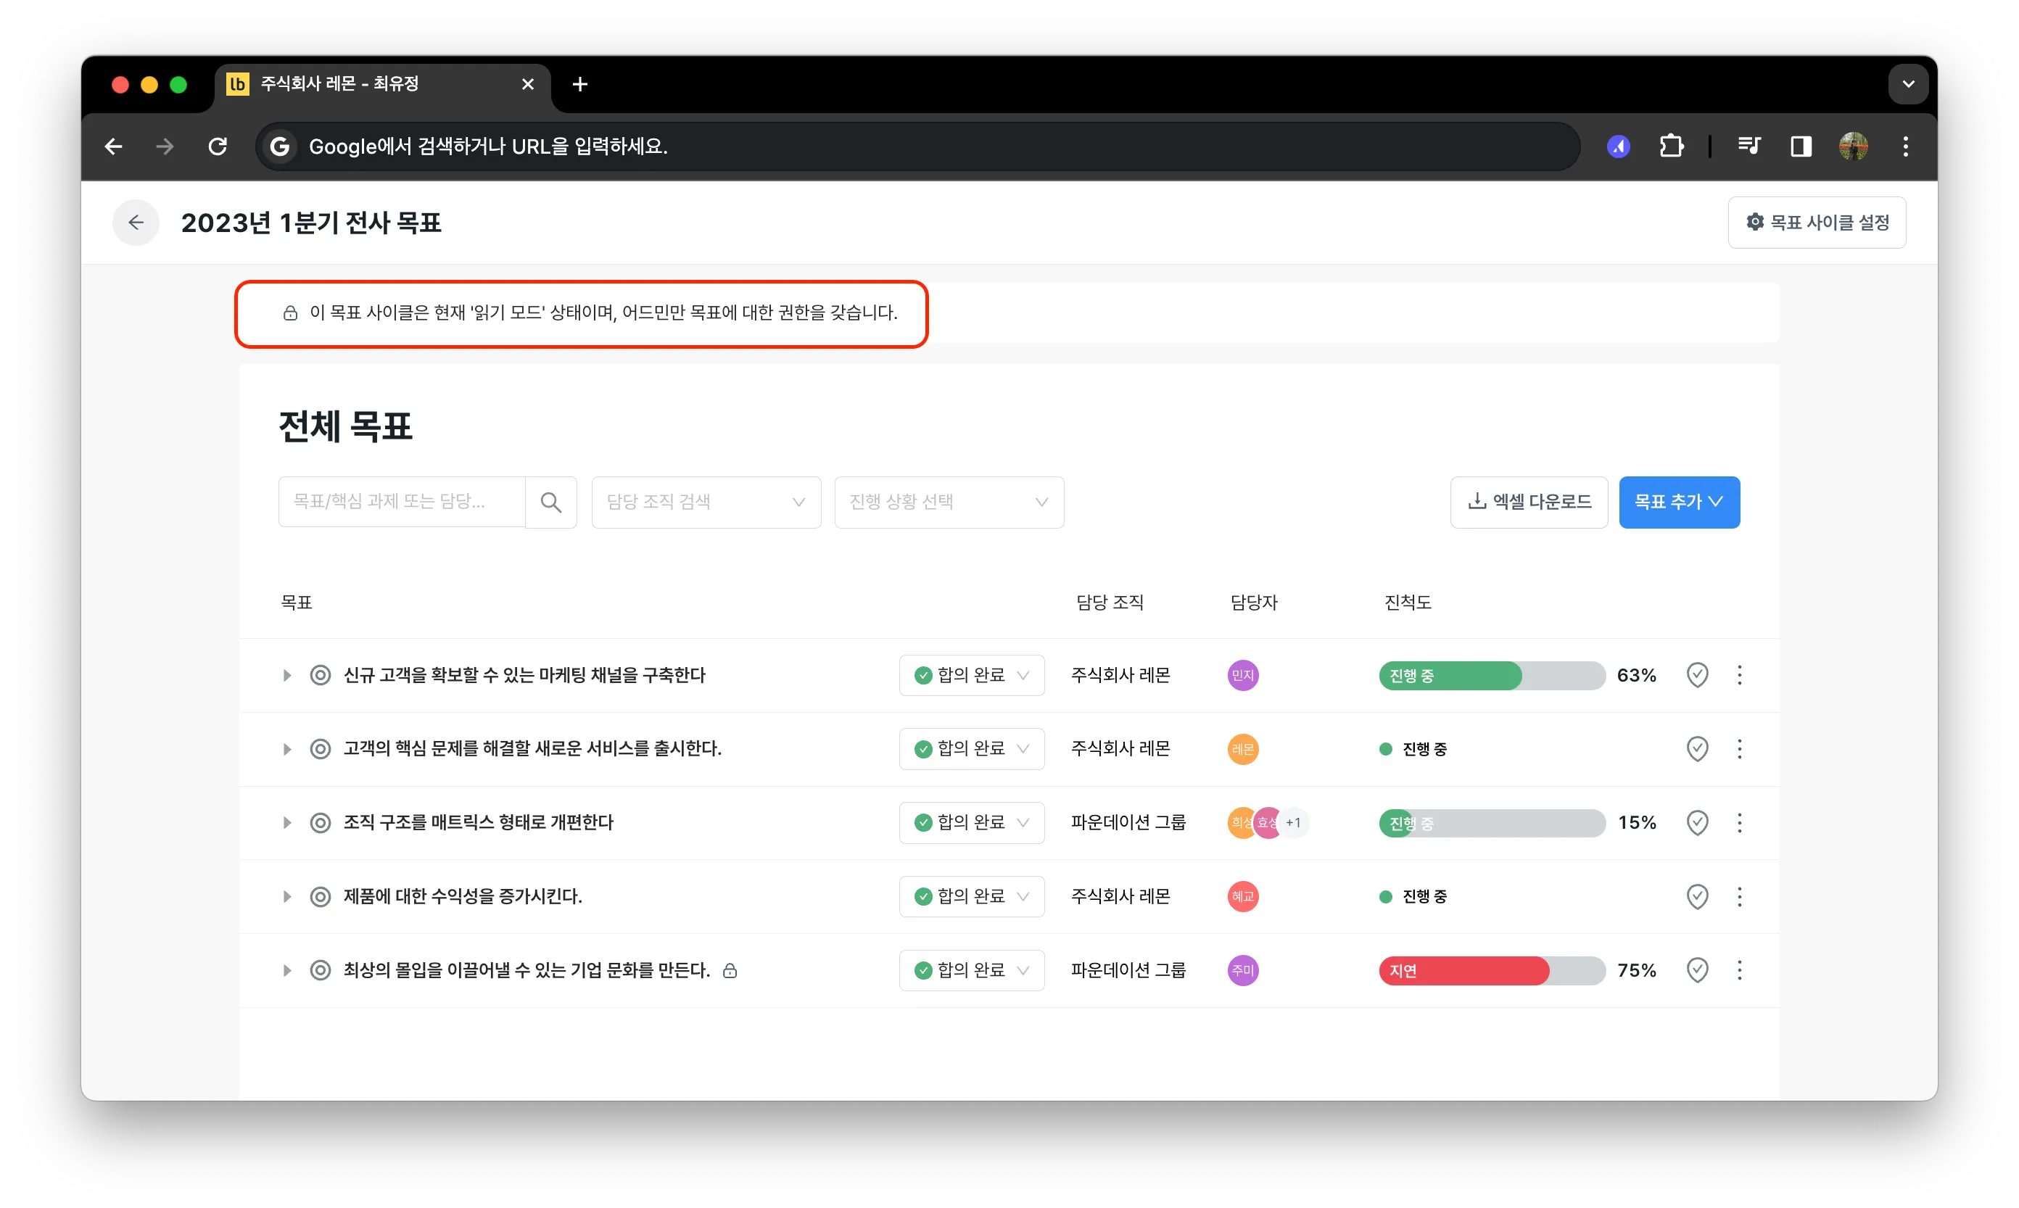Open a new browser tab
This screenshot has width=2019, height=1208.
(x=579, y=84)
